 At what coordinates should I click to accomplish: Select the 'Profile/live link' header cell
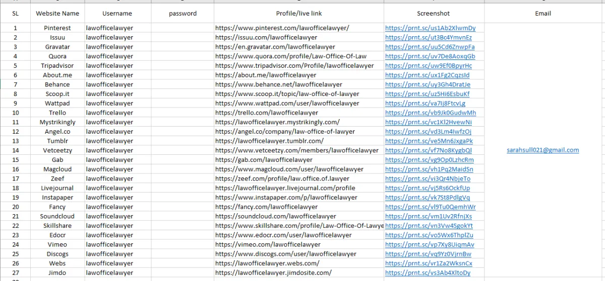coord(299,13)
